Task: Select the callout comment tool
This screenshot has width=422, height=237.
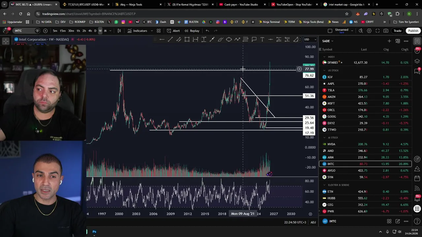Action: (x=254, y=39)
